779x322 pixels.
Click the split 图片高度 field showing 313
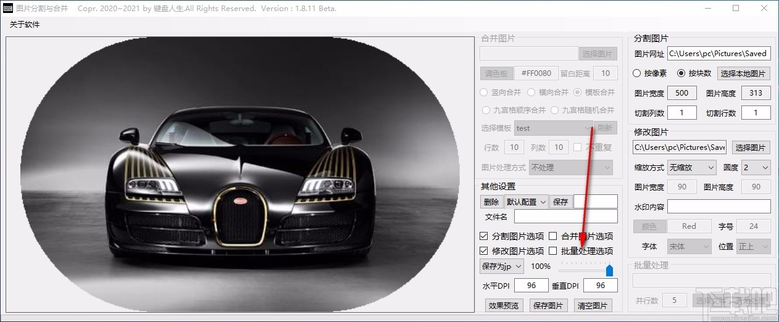coord(756,93)
